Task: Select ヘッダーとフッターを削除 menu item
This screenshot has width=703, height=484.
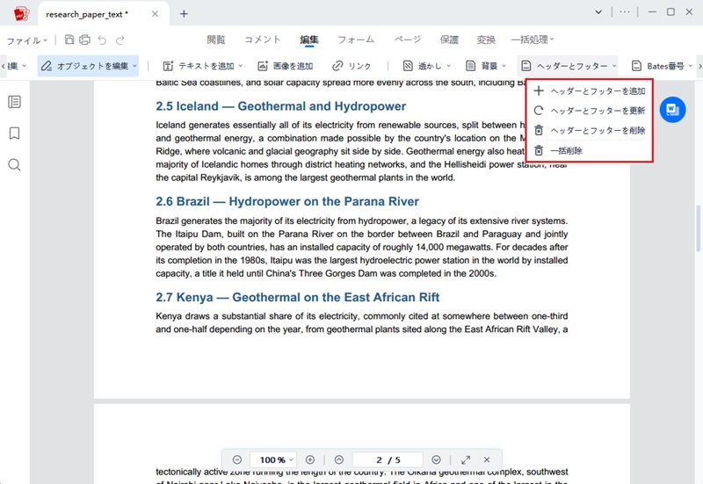Action: [x=589, y=130]
